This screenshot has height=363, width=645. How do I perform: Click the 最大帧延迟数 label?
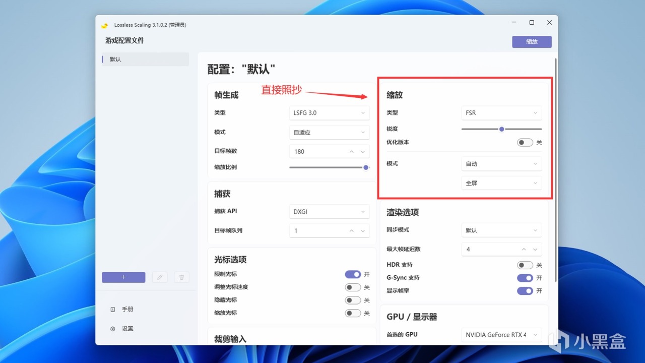[404, 249]
